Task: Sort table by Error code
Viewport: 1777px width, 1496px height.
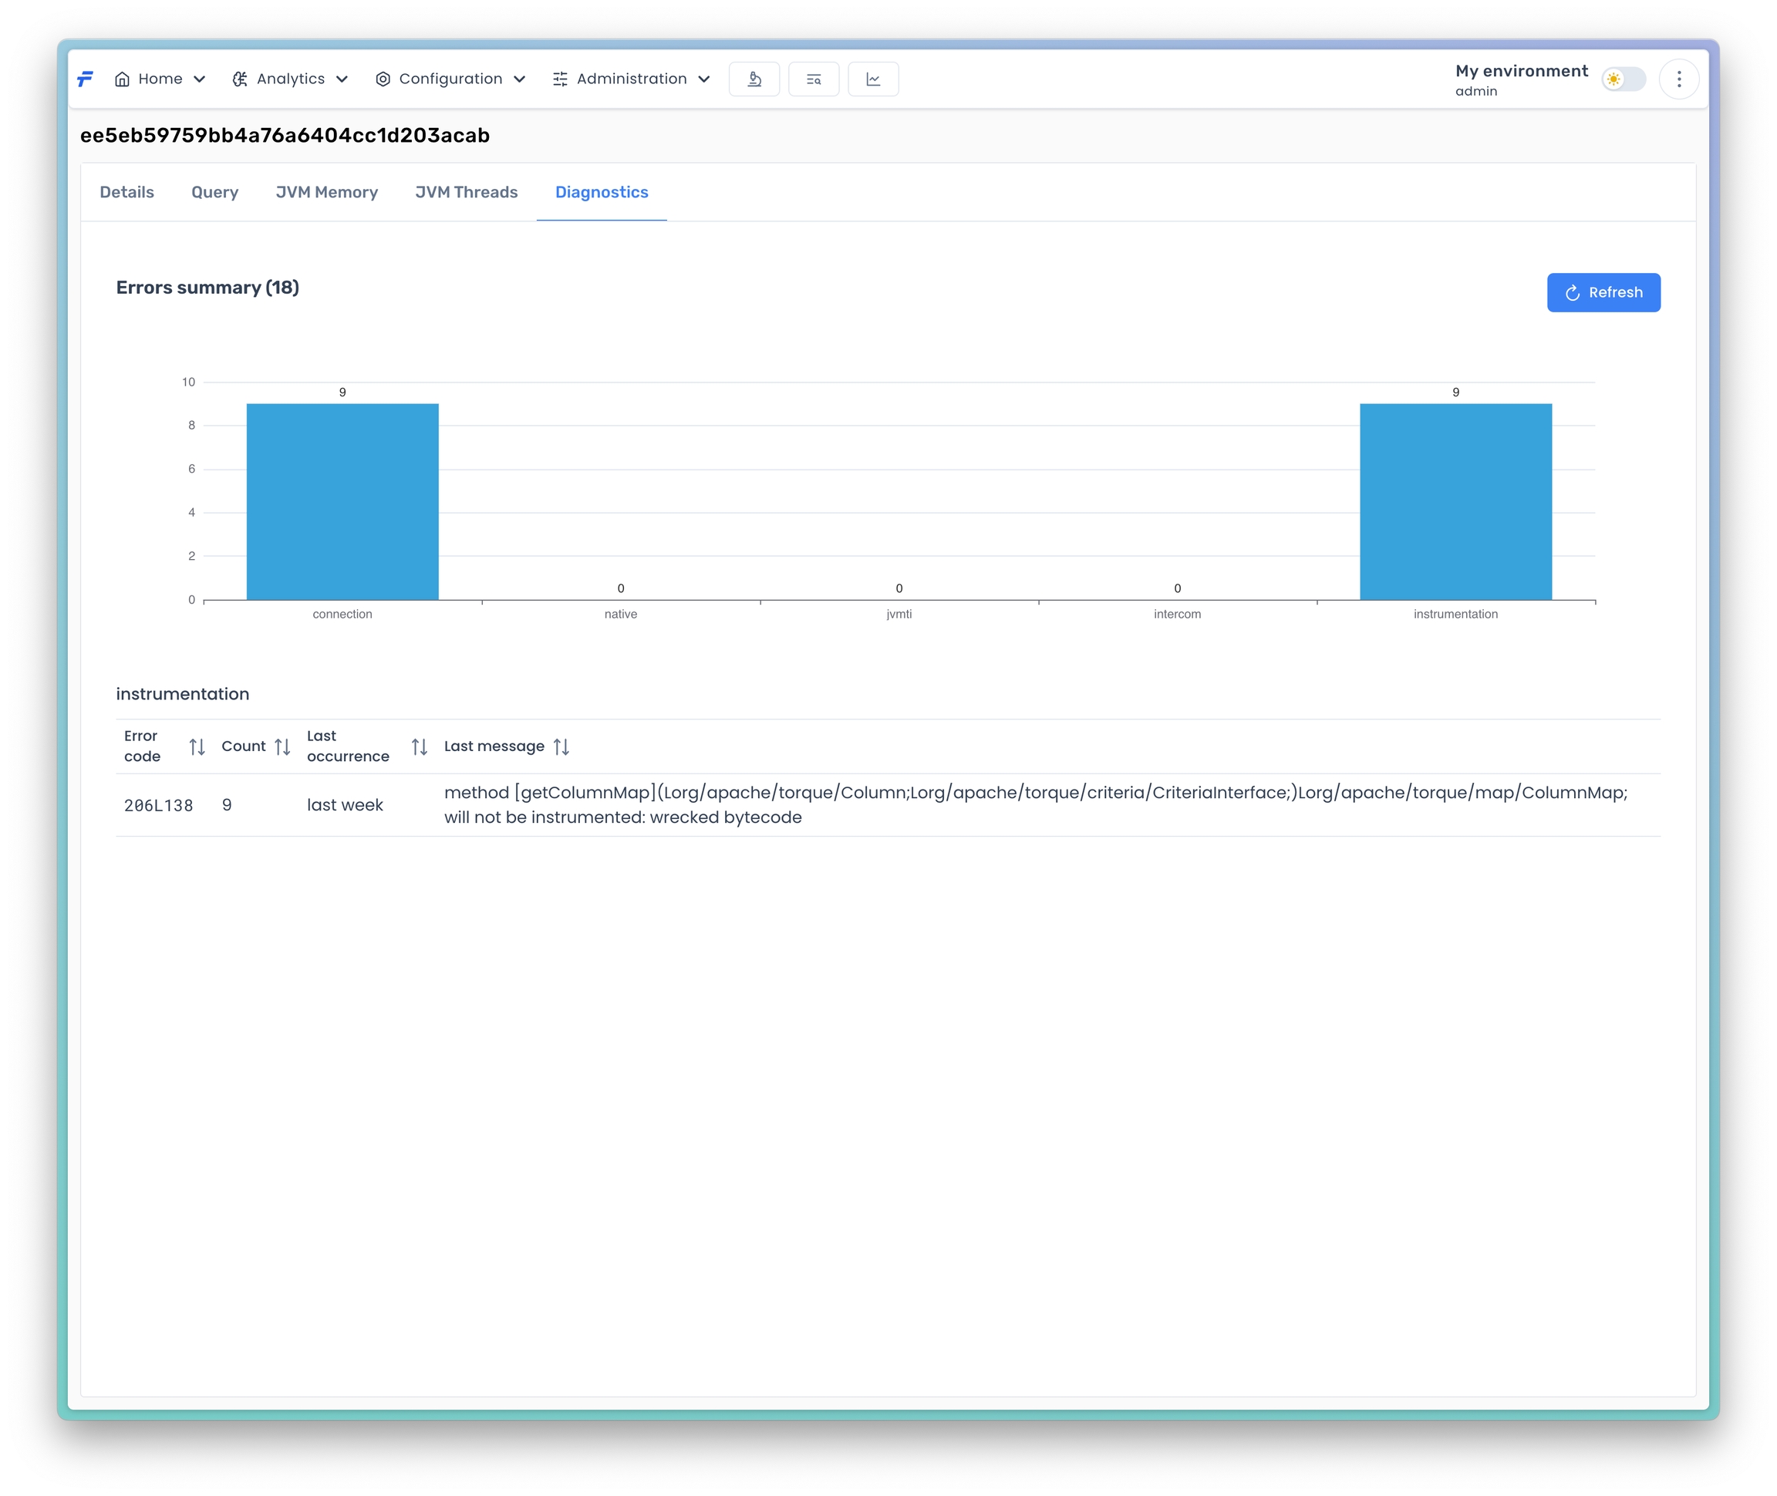Action: click(x=197, y=746)
